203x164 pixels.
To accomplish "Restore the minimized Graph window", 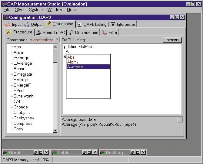I will coord(35,152).
